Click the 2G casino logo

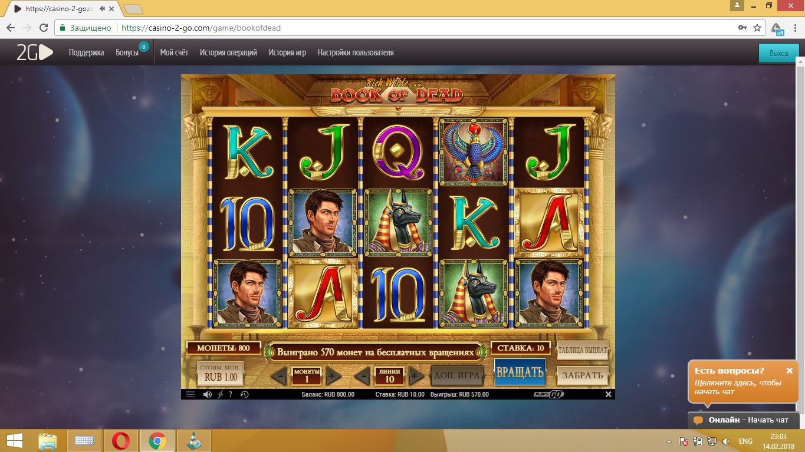point(35,52)
